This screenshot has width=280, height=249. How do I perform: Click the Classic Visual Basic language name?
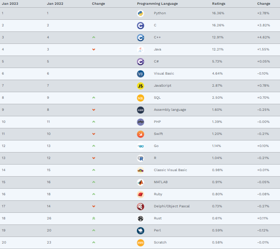click(170, 170)
